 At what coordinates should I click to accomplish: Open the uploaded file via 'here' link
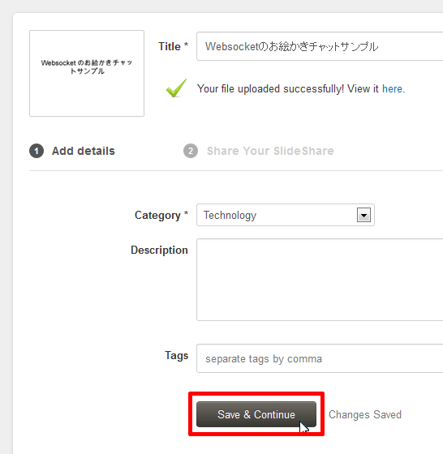click(392, 88)
